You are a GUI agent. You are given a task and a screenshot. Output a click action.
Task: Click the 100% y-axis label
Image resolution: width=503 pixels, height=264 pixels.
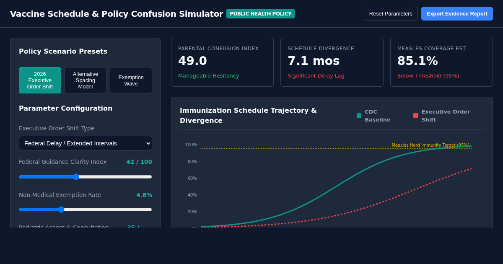pos(191,145)
